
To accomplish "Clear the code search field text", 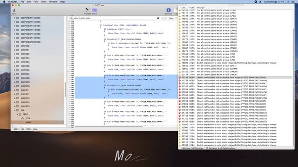I will click(158, 18).
